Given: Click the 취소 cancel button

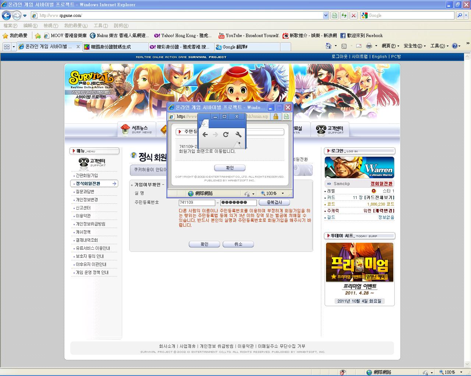Looking at the screenshot, I should (x=238, y=244).
